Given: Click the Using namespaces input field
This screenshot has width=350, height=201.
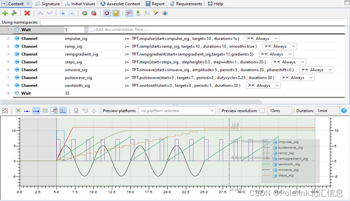Looking at the screenshot, I should click(194, 22).
